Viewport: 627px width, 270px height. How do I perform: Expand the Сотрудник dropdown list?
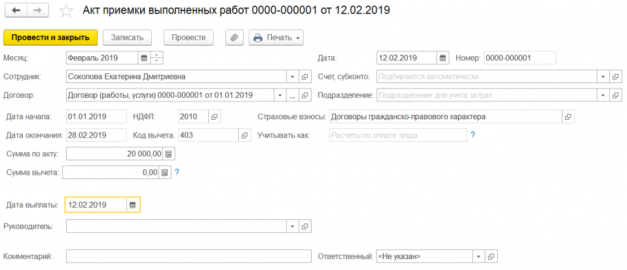pyautogui.click(x=292, y=77)
